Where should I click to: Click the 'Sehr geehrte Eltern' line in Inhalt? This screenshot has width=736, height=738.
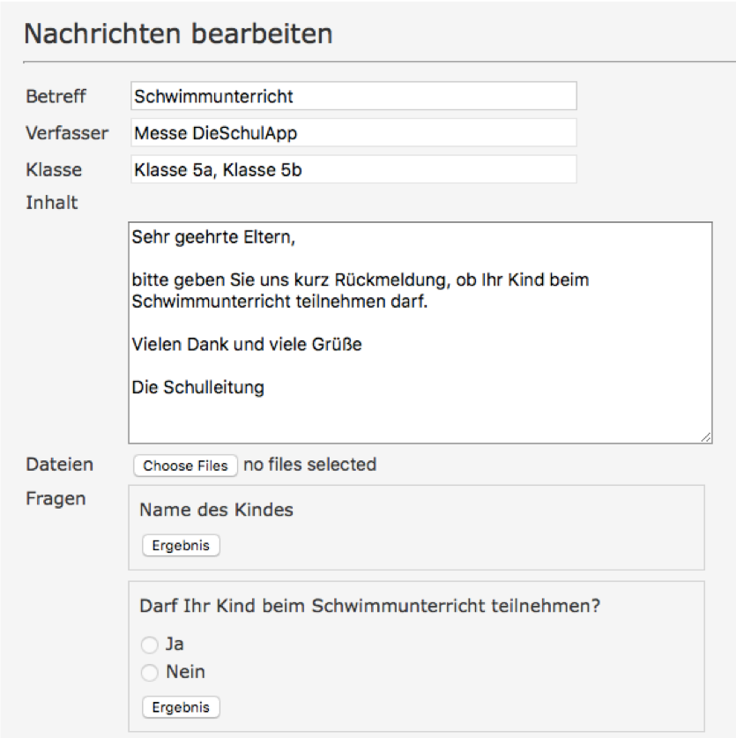click(x=213, y=237)
